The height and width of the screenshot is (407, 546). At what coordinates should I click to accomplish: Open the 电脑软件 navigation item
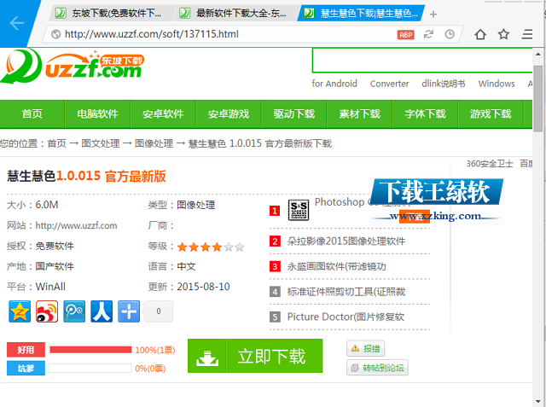pos(97,113)
